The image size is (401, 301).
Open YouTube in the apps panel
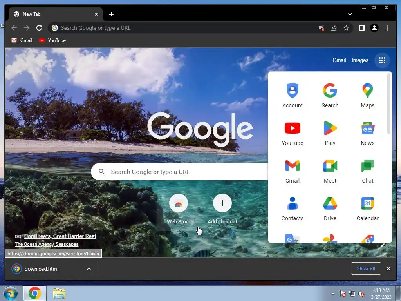(x=292, y=133)
